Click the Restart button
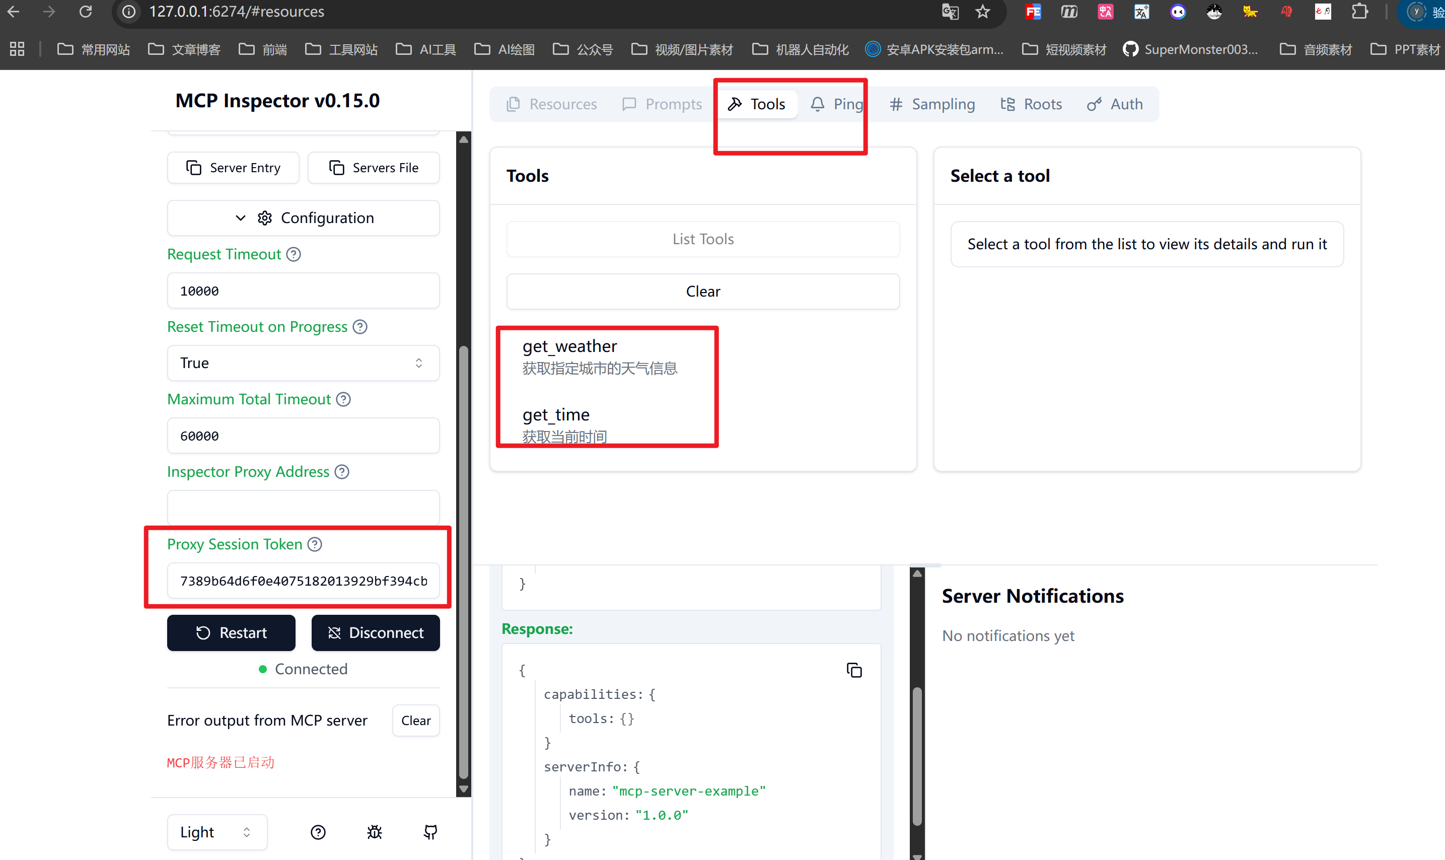Image resolution: width=1445 pixels, height=860 pixels. (231, 633)
